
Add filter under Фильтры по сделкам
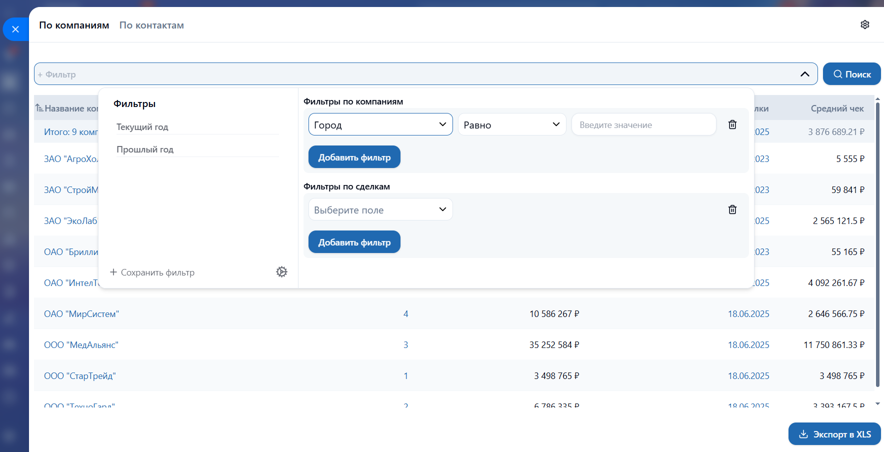tap(354, 242)
